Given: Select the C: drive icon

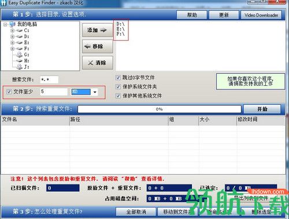Looking at the screenshot, I should [19, 31].
